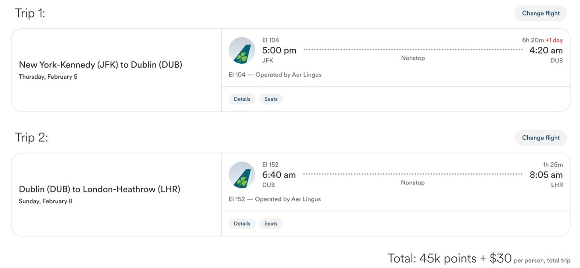Open Details for flight EI 104
Image resolution: width=580 pixels, height=268 pixels.
pos(242,99)
